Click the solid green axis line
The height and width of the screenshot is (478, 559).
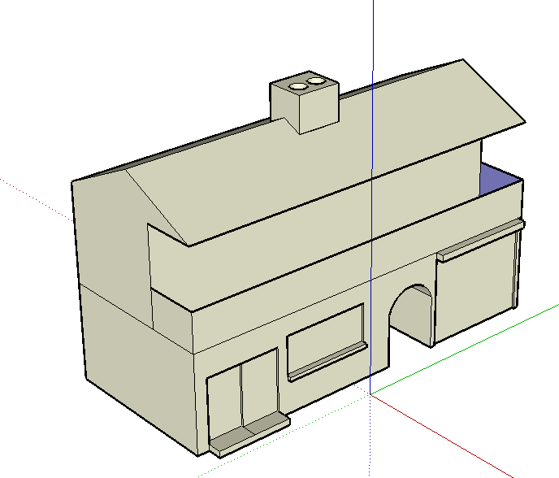point(463,350)
